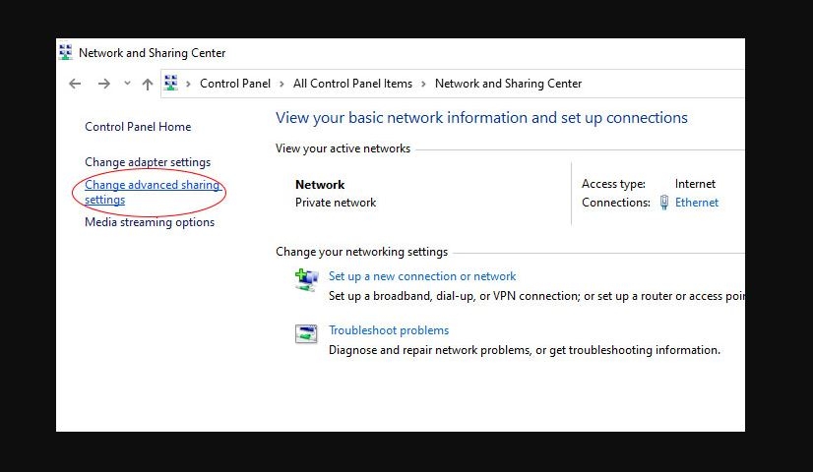Expand the chevron after All Control Panel Items
Viewport: 813px width, 472px height.
coord(423,84)
